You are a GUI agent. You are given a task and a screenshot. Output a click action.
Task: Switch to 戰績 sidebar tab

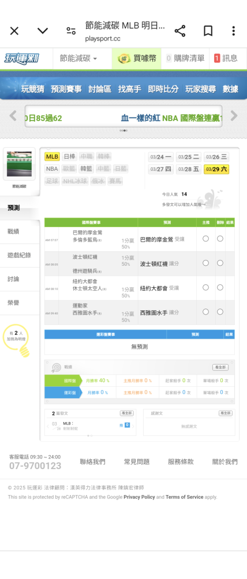click(20, 232)
